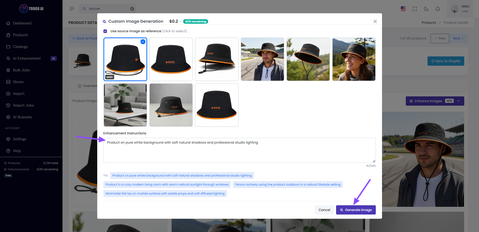
Task: Enter fullscreen using the expand icon
Action: (415, 9)
